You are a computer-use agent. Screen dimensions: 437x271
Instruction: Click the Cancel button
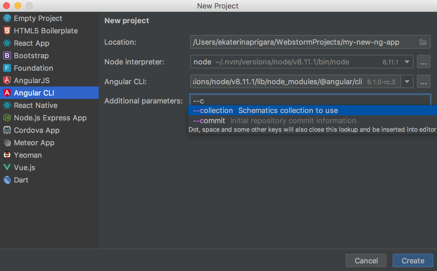366,261
